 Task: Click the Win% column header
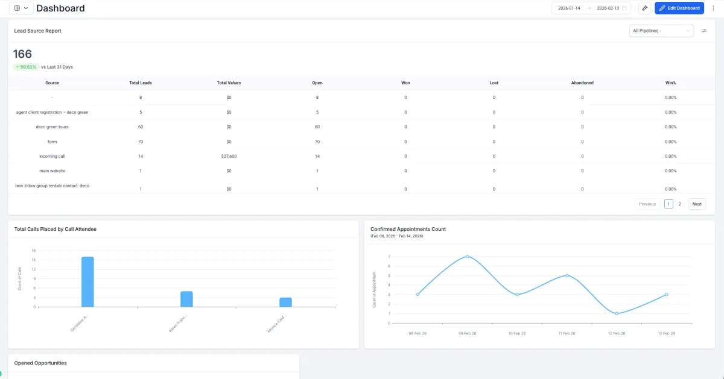point(670,83)
